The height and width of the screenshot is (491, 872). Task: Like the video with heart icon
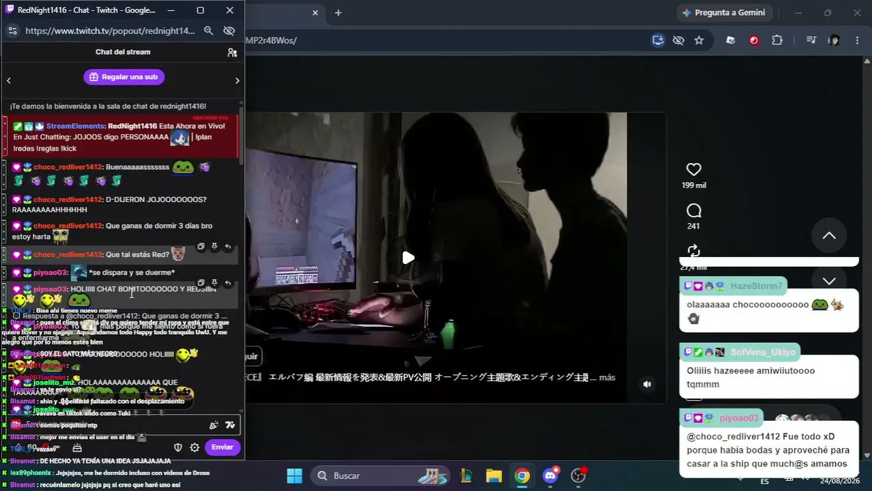click(x=694, y=169)
